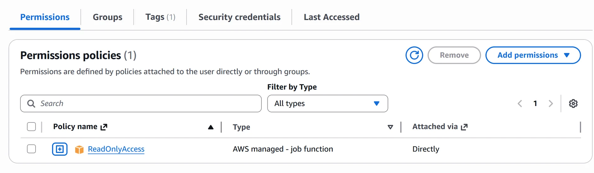The width and height of the screenshot is (594, 173).
Task: Expand the ReadOnlyAccess policy details
Action: [x=60, y=149]
